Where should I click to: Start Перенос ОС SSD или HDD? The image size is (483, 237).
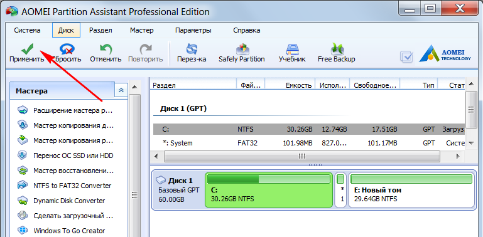(x=73, y=155)
